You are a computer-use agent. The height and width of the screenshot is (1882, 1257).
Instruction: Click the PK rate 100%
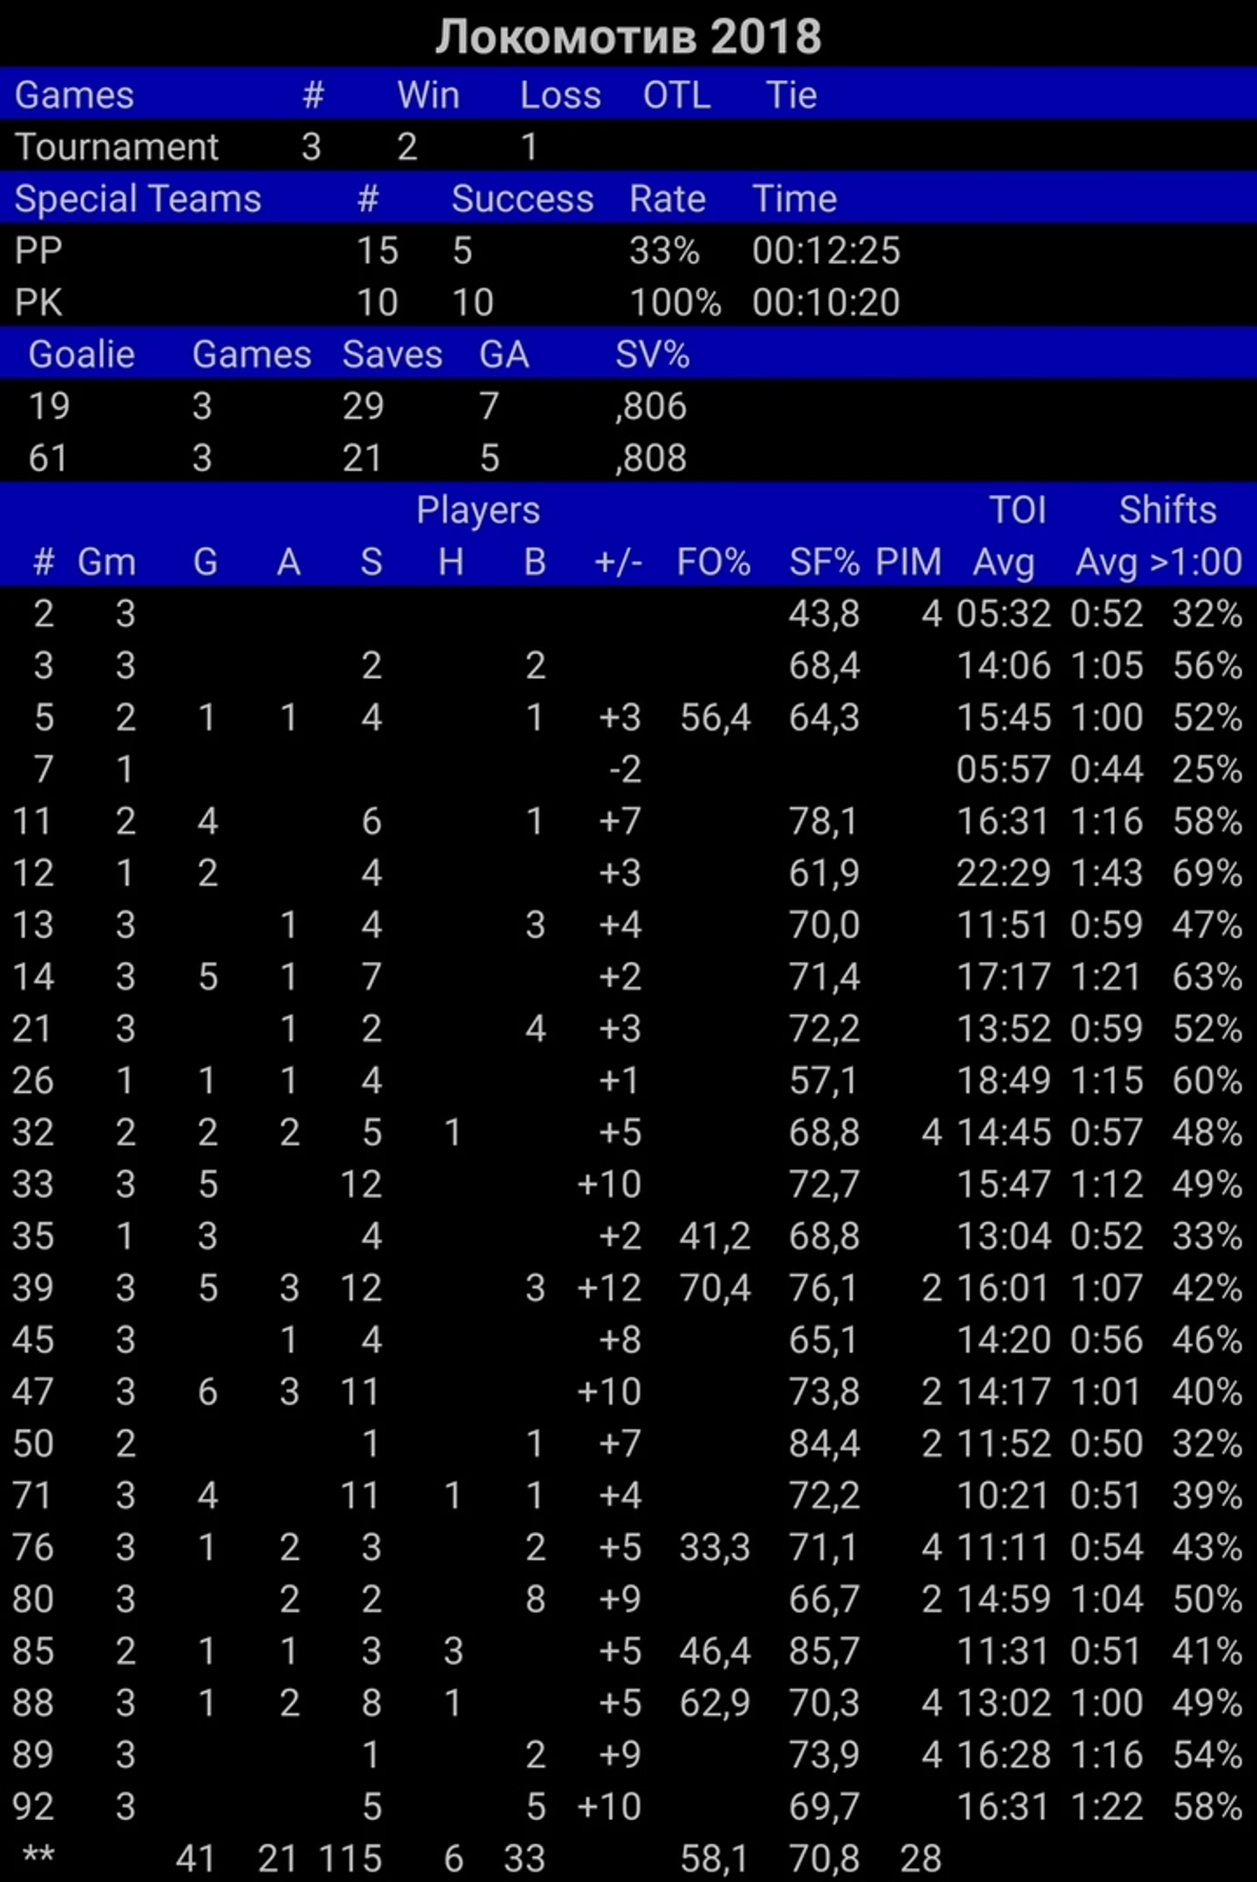pos(675,302)
